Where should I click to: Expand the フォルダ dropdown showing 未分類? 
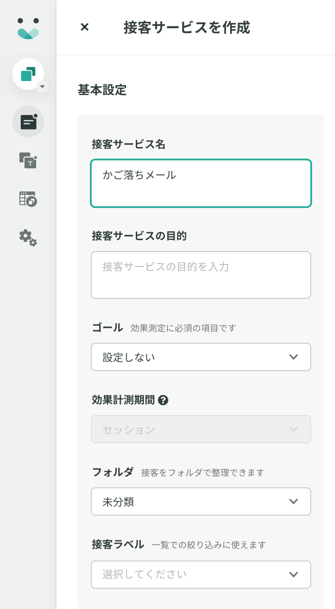click(201, 501)
